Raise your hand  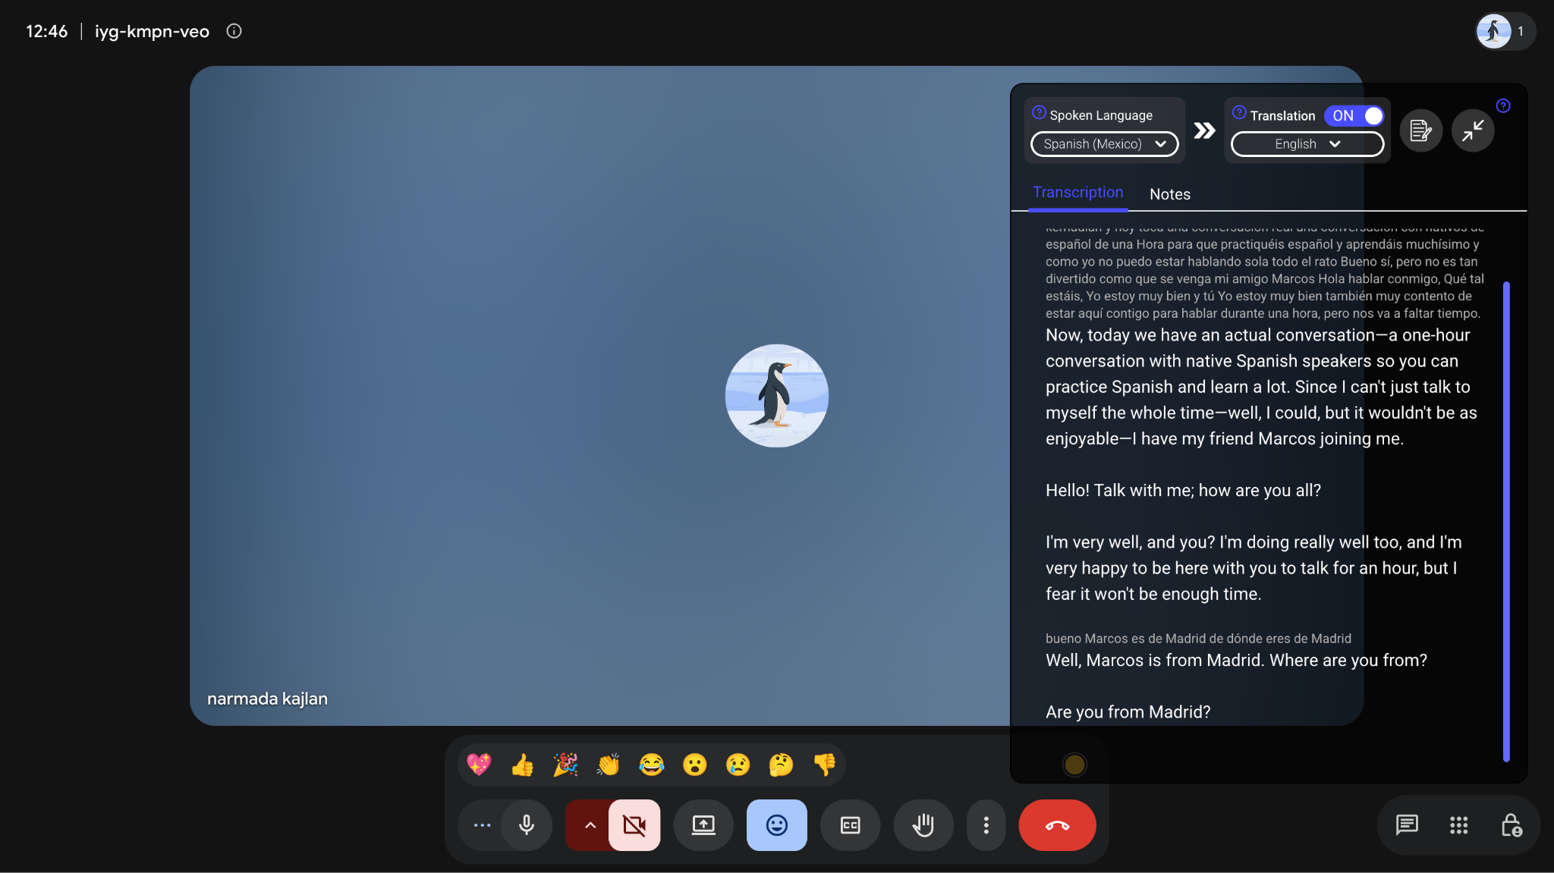point(923,825)
